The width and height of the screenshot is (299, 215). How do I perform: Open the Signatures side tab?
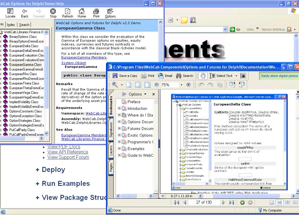[111, 130]
